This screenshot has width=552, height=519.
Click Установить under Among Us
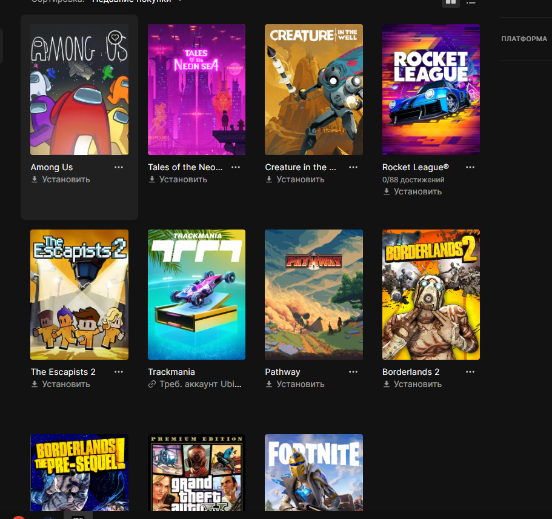tap(61, 179)
